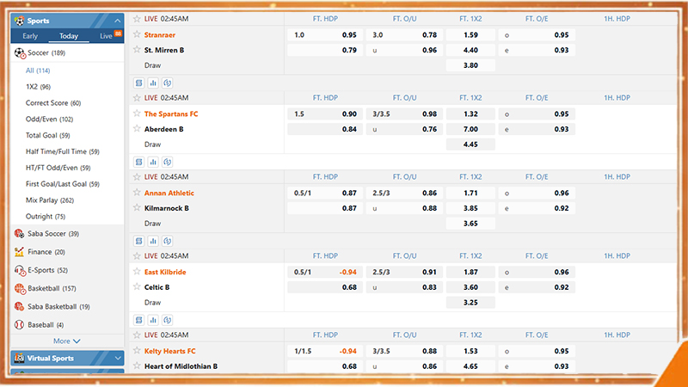This screenshot has height=387, width=688.
Task: Expand More sports list
Action: 66,341
